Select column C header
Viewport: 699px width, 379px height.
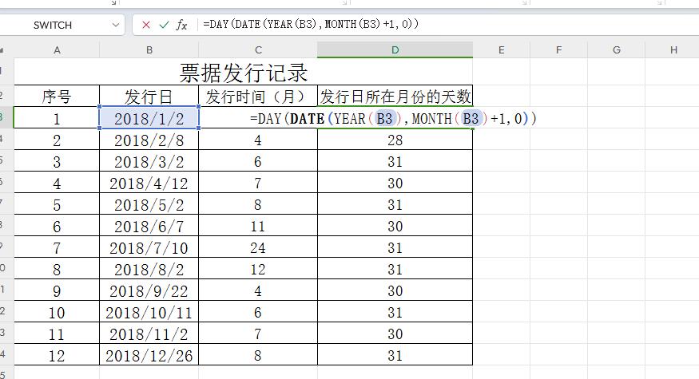pyautogui.click(x=258, y=50)
